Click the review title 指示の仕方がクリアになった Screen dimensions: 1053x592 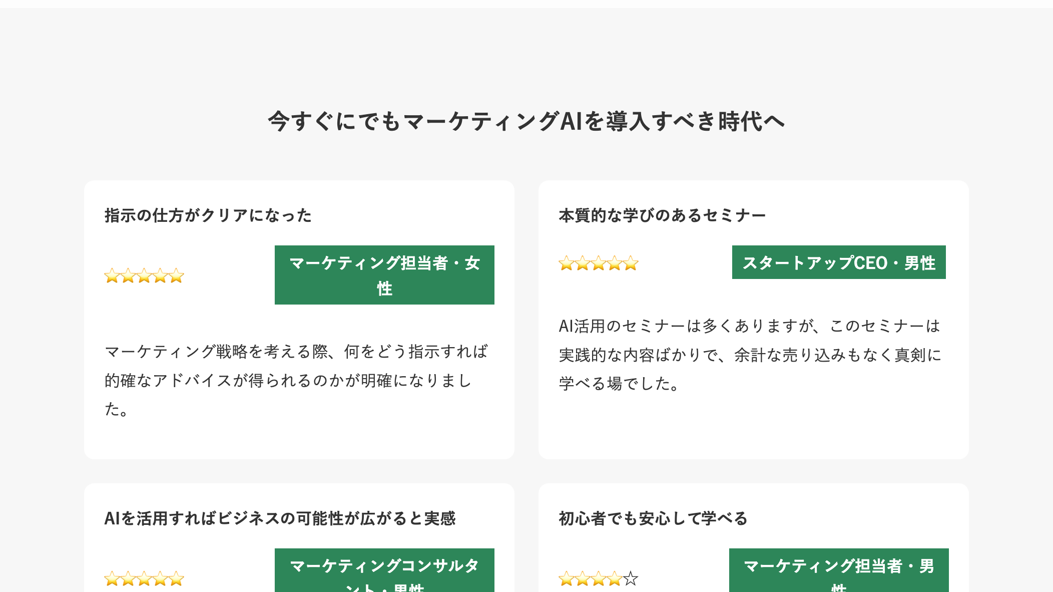click(x=208, y=215)
